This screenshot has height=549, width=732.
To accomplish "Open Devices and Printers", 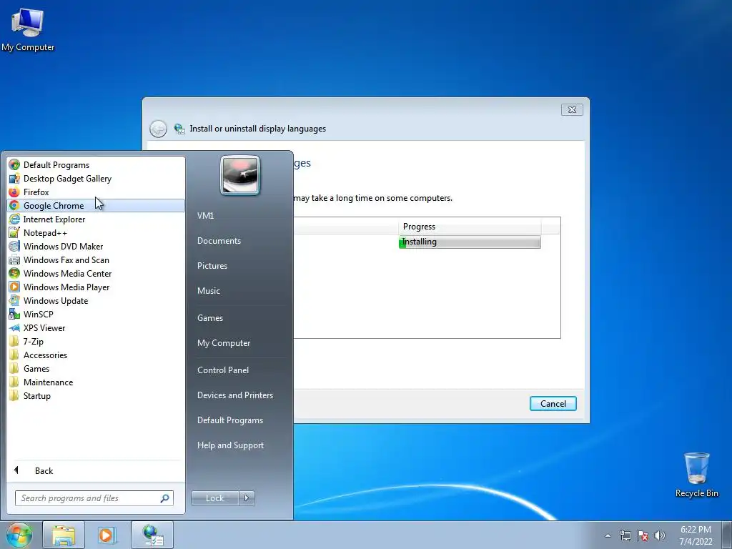I will (x=239, y=395).
